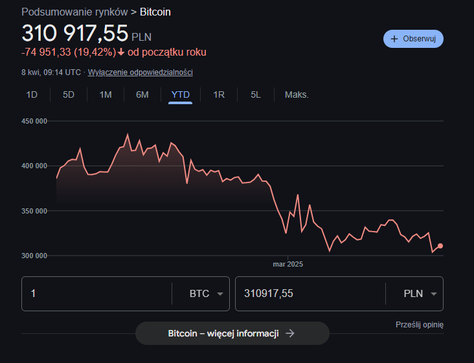474x363 pixels.
Task: Click the arrow icon in Bitcoin więcej informacji
Action: click(290, 333)
